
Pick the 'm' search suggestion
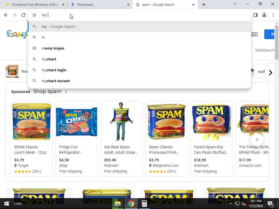[139, 37]
